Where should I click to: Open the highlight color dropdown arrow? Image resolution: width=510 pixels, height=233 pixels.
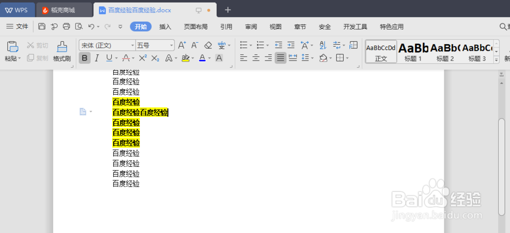click(x=193, y=59)
